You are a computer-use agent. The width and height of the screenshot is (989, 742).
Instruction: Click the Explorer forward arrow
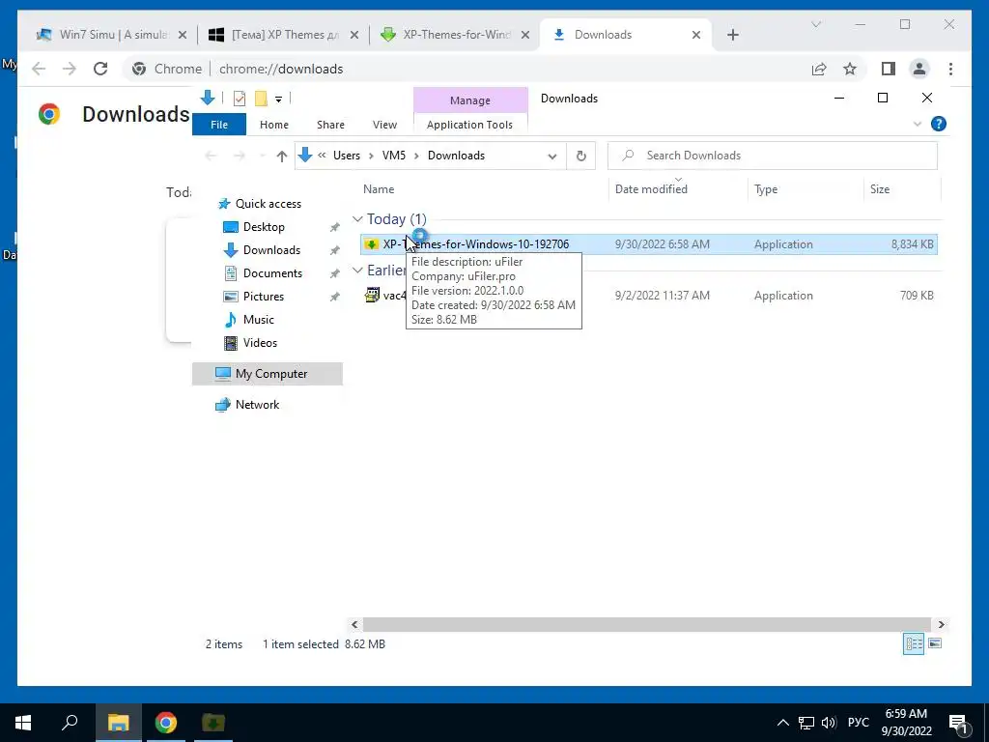pos(240,156)
